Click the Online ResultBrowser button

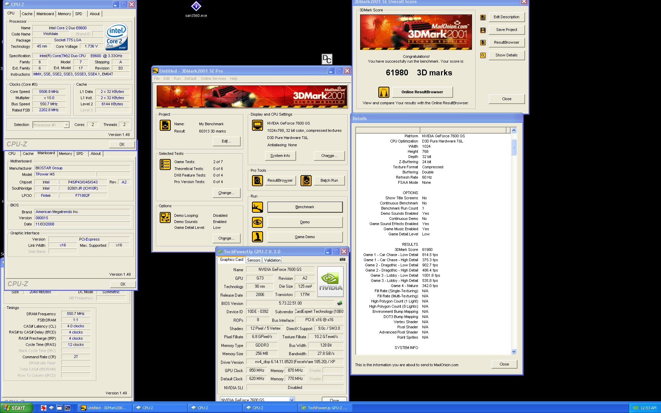click(x=422, y=92)
